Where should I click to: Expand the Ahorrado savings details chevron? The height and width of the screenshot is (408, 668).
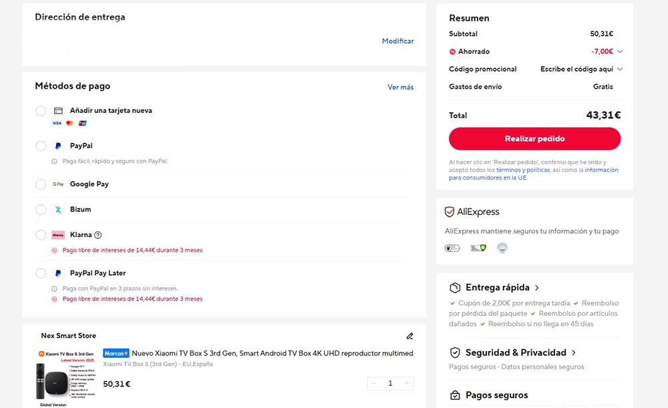tap(620, 51)
